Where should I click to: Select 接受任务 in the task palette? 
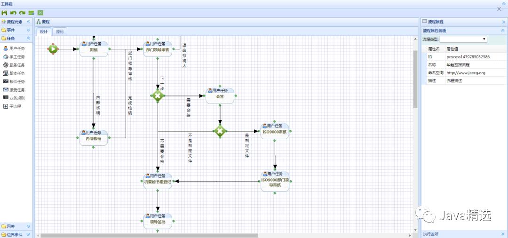pos(14,90)
